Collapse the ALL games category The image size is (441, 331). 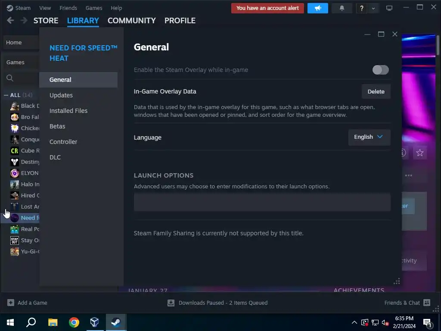pos(6,95)
